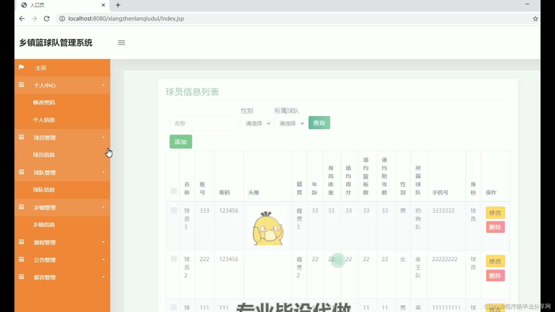Collapse the 个人中心 menu arrow

[x=103, y=85]
